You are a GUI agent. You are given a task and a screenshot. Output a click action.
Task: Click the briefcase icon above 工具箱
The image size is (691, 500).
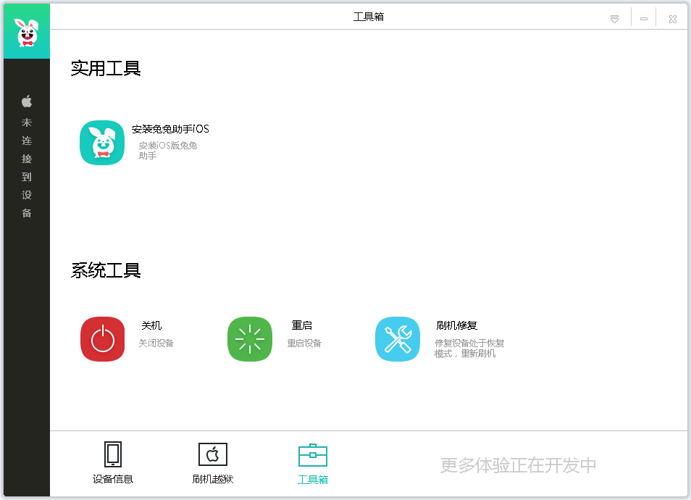(x=312, y=452)
